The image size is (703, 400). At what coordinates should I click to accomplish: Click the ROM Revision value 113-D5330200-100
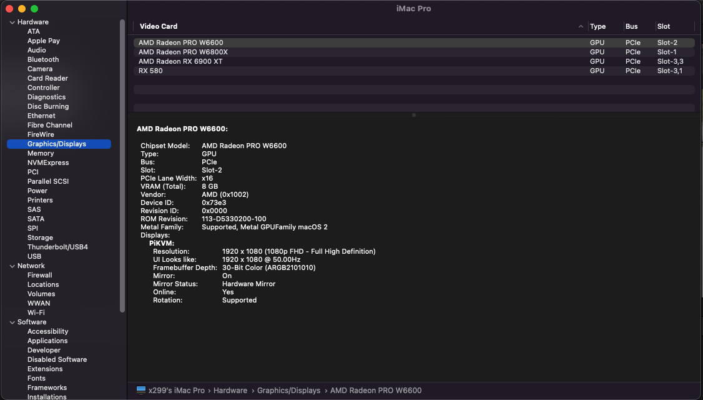234,219
